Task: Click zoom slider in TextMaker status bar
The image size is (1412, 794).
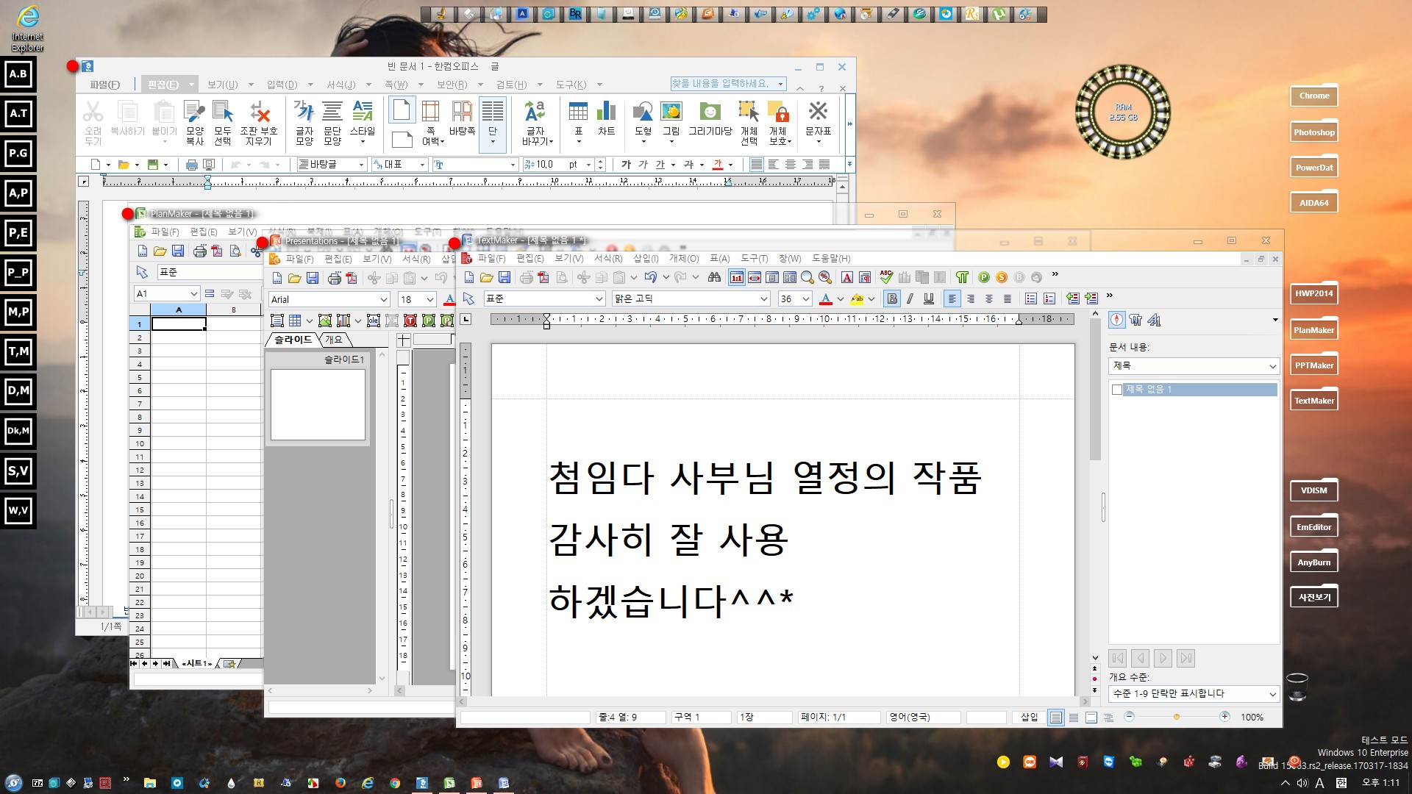Action: click(x=1177, y=717)
